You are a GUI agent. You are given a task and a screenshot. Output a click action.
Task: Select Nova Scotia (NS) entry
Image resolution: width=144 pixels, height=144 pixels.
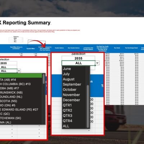[x=9, y=101]
